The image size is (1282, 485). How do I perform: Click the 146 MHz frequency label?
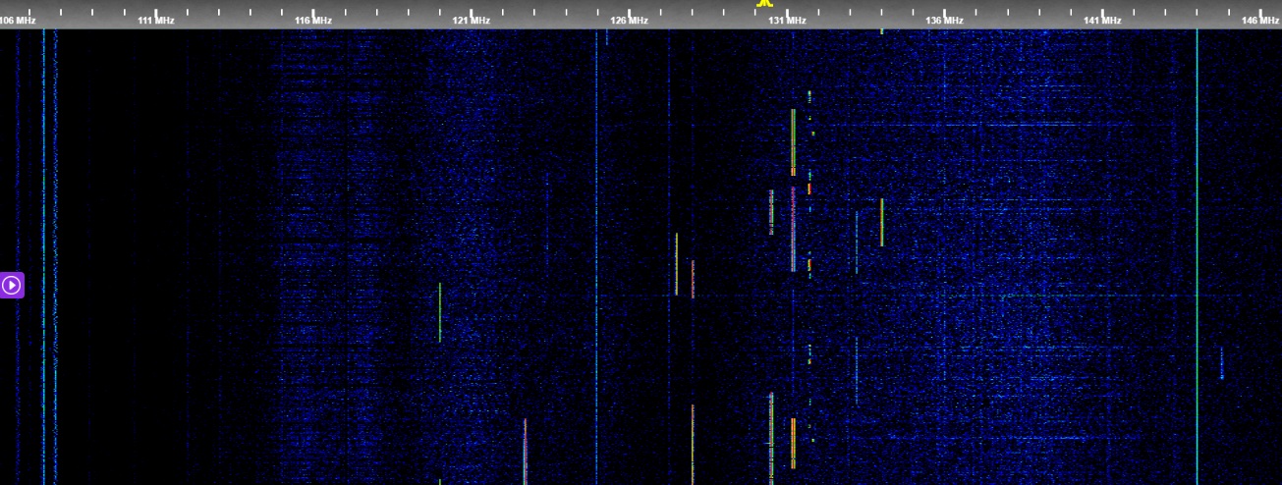[x=1260, y=21]
